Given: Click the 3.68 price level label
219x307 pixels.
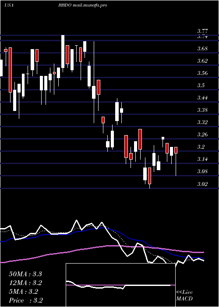Looking at the screenshot, I should click(202, 48).
